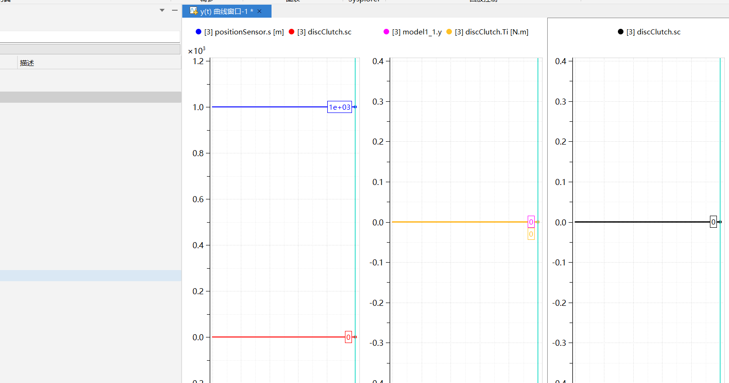The image size is (729, 383).
Task: Select the black discClutch.sc legend entry
Action: coord(649,32)
